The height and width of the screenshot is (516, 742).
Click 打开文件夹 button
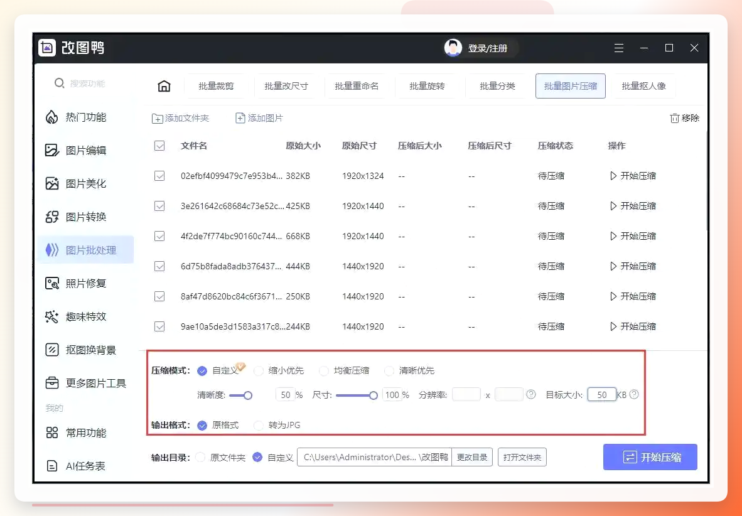522,457
